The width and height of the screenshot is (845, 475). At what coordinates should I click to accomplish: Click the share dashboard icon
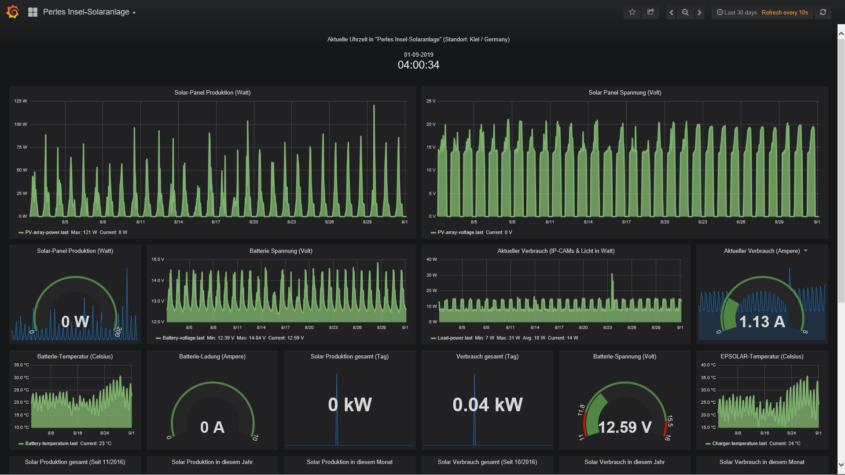tap(650, 12)
